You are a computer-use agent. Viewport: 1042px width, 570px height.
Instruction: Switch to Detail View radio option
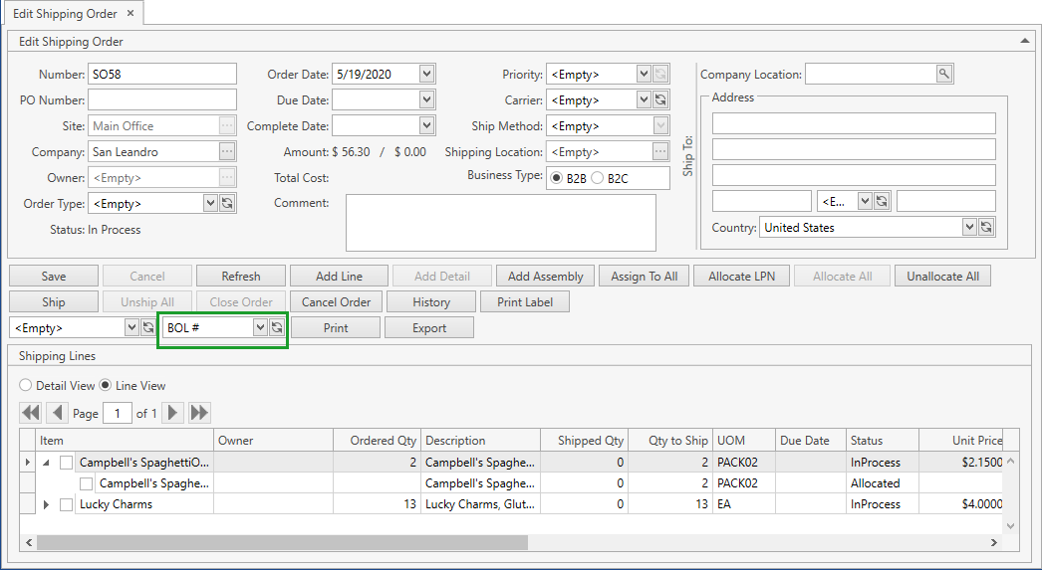point(26,386)
